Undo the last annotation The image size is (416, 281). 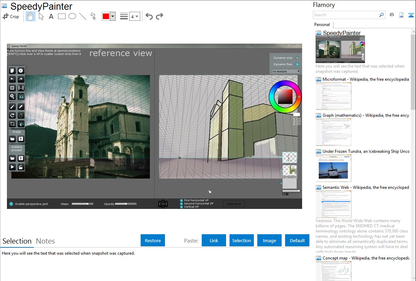click(149, 16)
